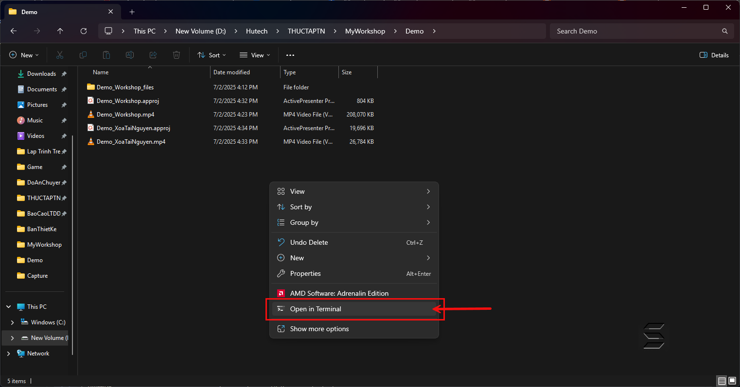Viewport: 740px width, 387px height.
Task: Toggle the Details pane button
Action: pyautogui.click(x=714, y=55)
